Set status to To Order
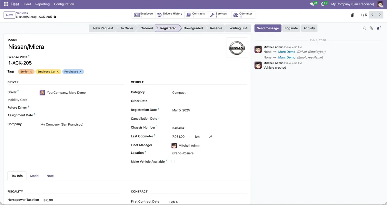387x205 pixels. pyautogui.click(x=127, y=28)
